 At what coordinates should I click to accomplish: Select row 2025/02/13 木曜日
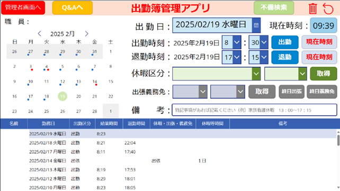[x=183, y=170]
